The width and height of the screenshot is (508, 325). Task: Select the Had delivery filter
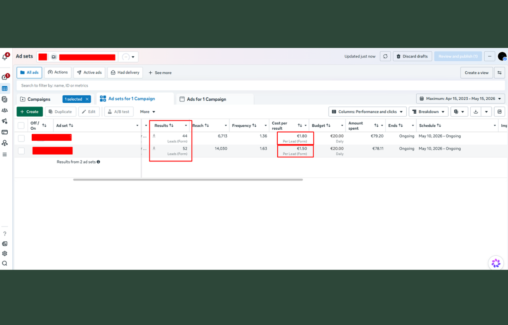tap(125, 73)
